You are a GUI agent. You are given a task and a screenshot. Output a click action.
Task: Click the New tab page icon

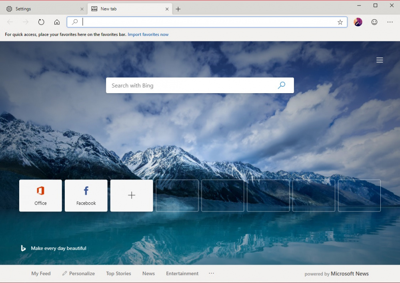[94, 9]
